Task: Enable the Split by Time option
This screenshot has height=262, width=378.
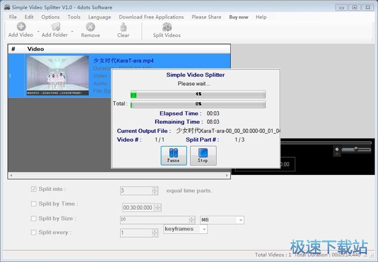Action: click(x=34, y=204)
